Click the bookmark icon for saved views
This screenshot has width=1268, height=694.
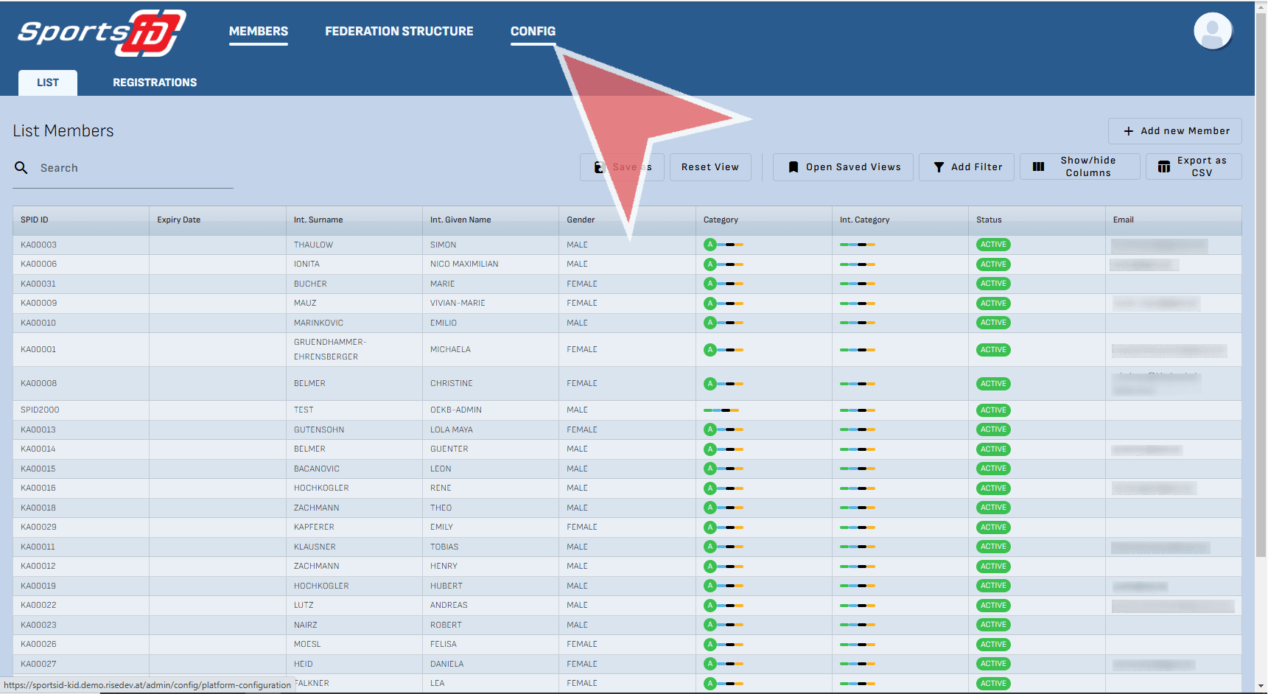[x=793, y=167]
